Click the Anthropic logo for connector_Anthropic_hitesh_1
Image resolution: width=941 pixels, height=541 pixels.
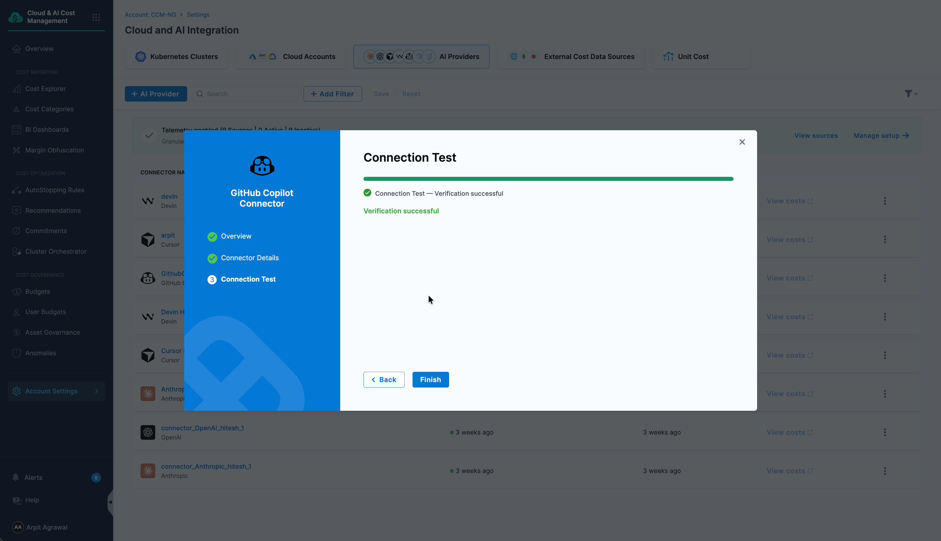148,471
